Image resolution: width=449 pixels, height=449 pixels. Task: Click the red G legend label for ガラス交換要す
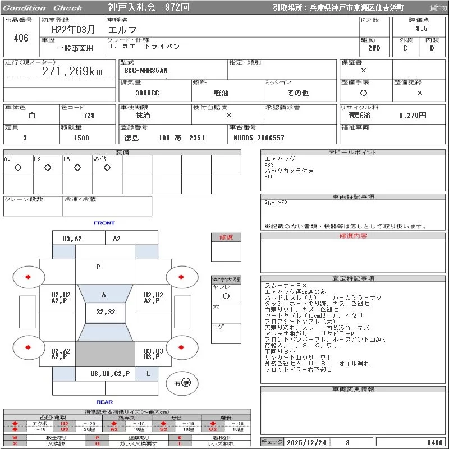tap(97, 443)
